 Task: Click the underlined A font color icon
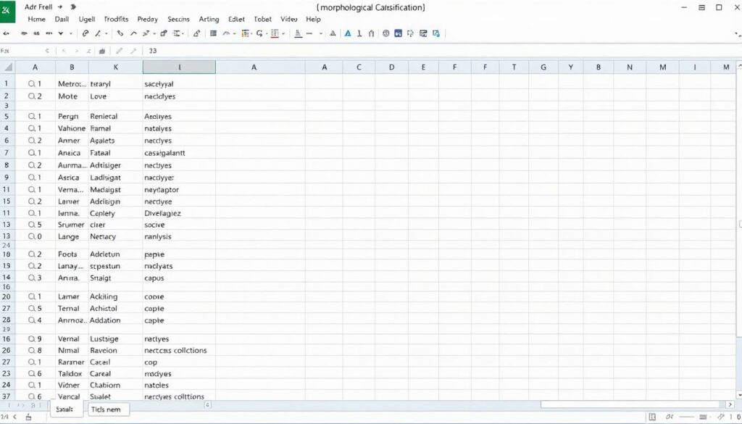point(298,33)
